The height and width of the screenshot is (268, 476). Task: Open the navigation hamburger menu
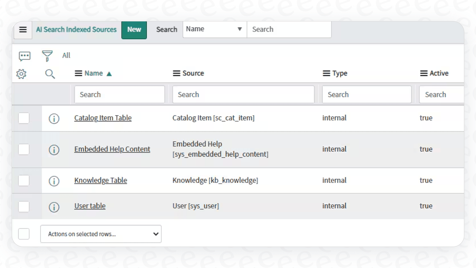(x=23, y=30)
